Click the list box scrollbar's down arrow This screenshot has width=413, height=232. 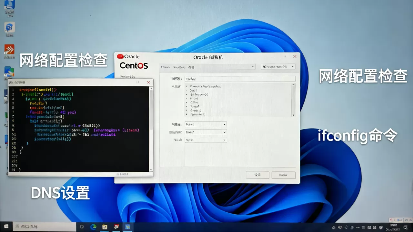[293, 115]
